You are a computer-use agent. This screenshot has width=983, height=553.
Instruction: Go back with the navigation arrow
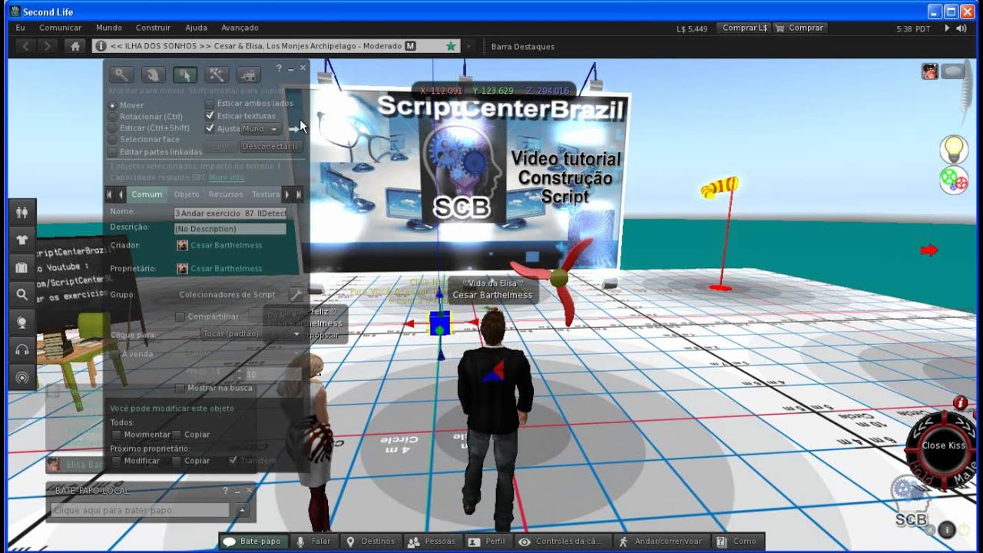[x=26, y=46]
